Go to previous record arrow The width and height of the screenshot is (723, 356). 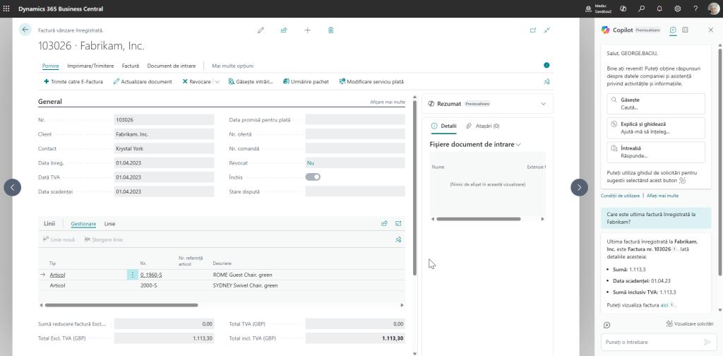click(x=13, y=187)
